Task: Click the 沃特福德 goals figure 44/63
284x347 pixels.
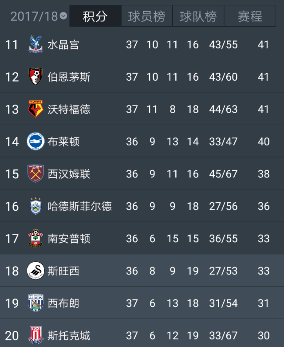Action: tap(223, 109)
